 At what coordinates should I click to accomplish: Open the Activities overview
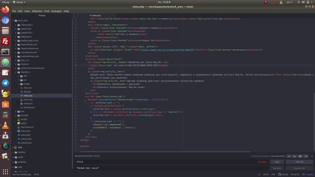pos(5,2)
